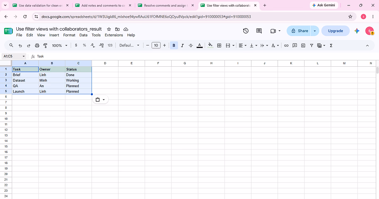Open the Extensions menu
Image resolution: width=379 pixels, height=199 pixels.
[114, 35]
